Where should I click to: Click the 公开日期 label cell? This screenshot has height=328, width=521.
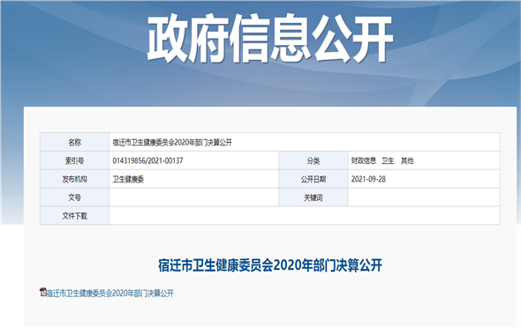[x=313, y=179]
